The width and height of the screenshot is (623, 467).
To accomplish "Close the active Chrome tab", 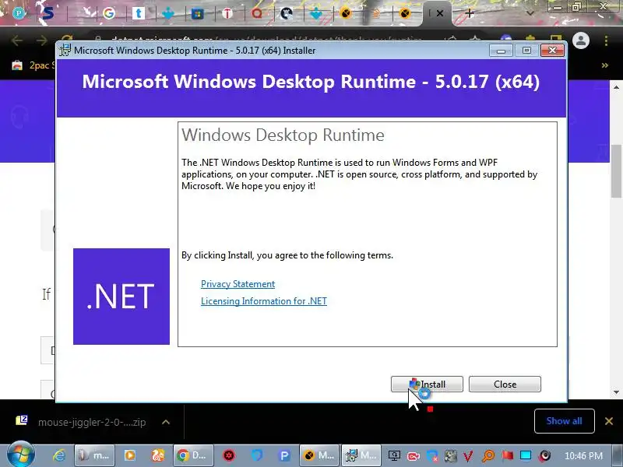I will (x=440, y=13).
